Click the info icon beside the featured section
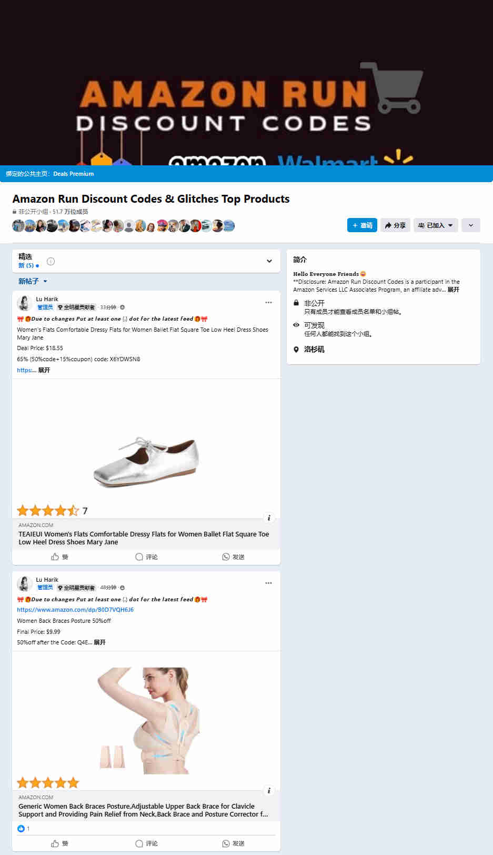Image resolution: width=493 pixels, height=855 pixels. [51, 261]
